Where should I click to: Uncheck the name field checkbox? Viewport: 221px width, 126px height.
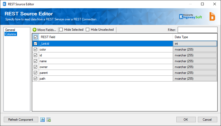tap(36, 61)
